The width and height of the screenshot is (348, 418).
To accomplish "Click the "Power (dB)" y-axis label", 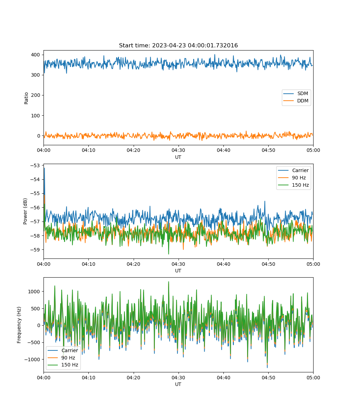I will click(25, 211).
